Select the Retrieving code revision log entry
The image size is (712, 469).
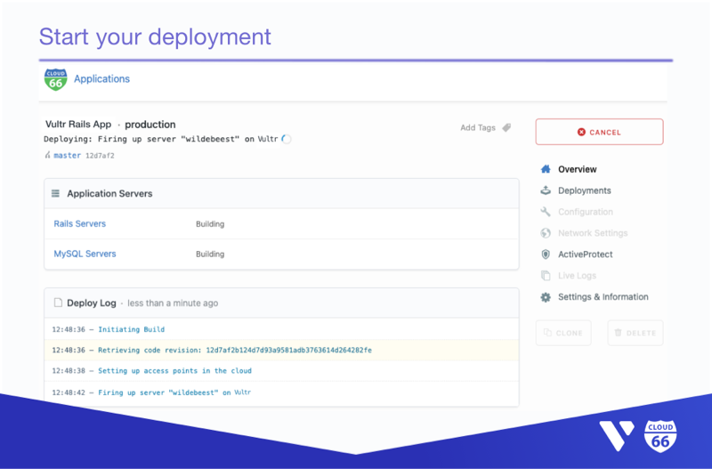281,350
